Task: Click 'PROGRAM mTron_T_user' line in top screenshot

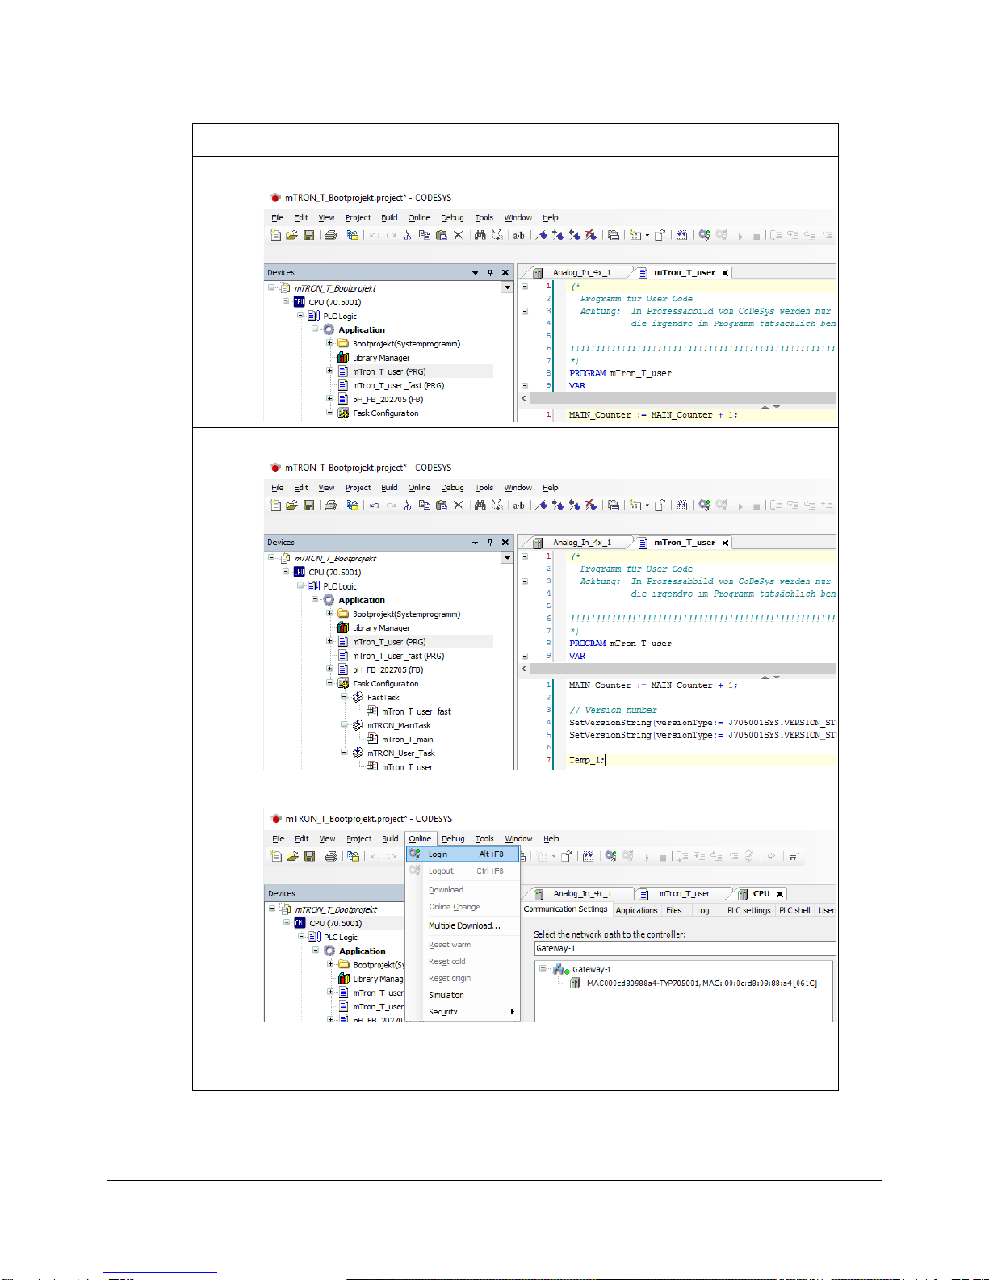Action: [x=620, y=373]
